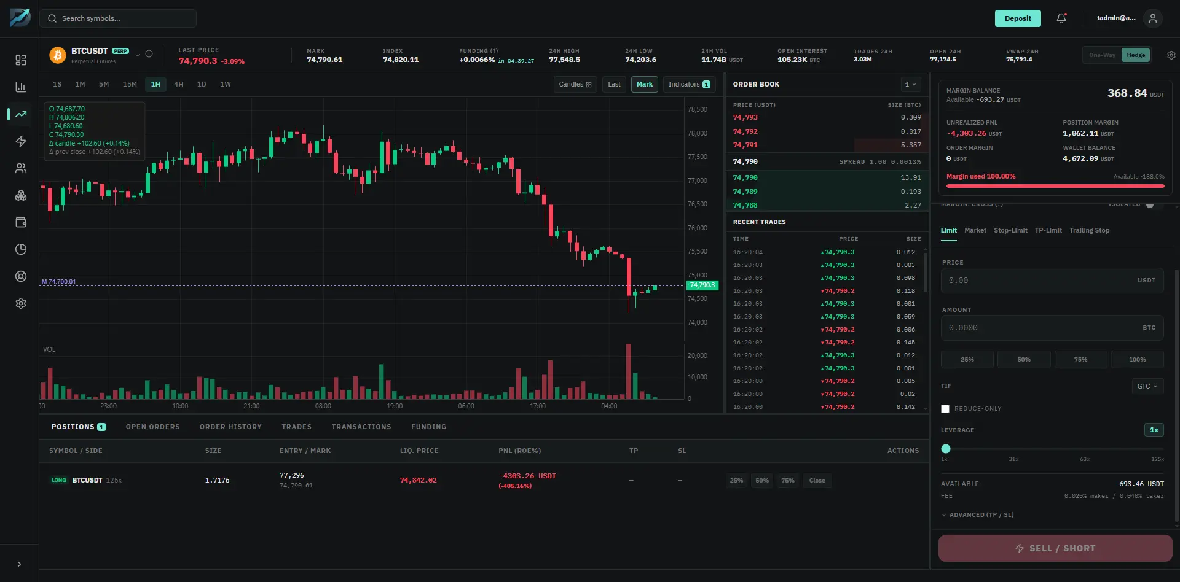This screenshot has width=1180, height=582.
Task: Open the support lifebuoy sidebar icon
Action: click(21, 276)
